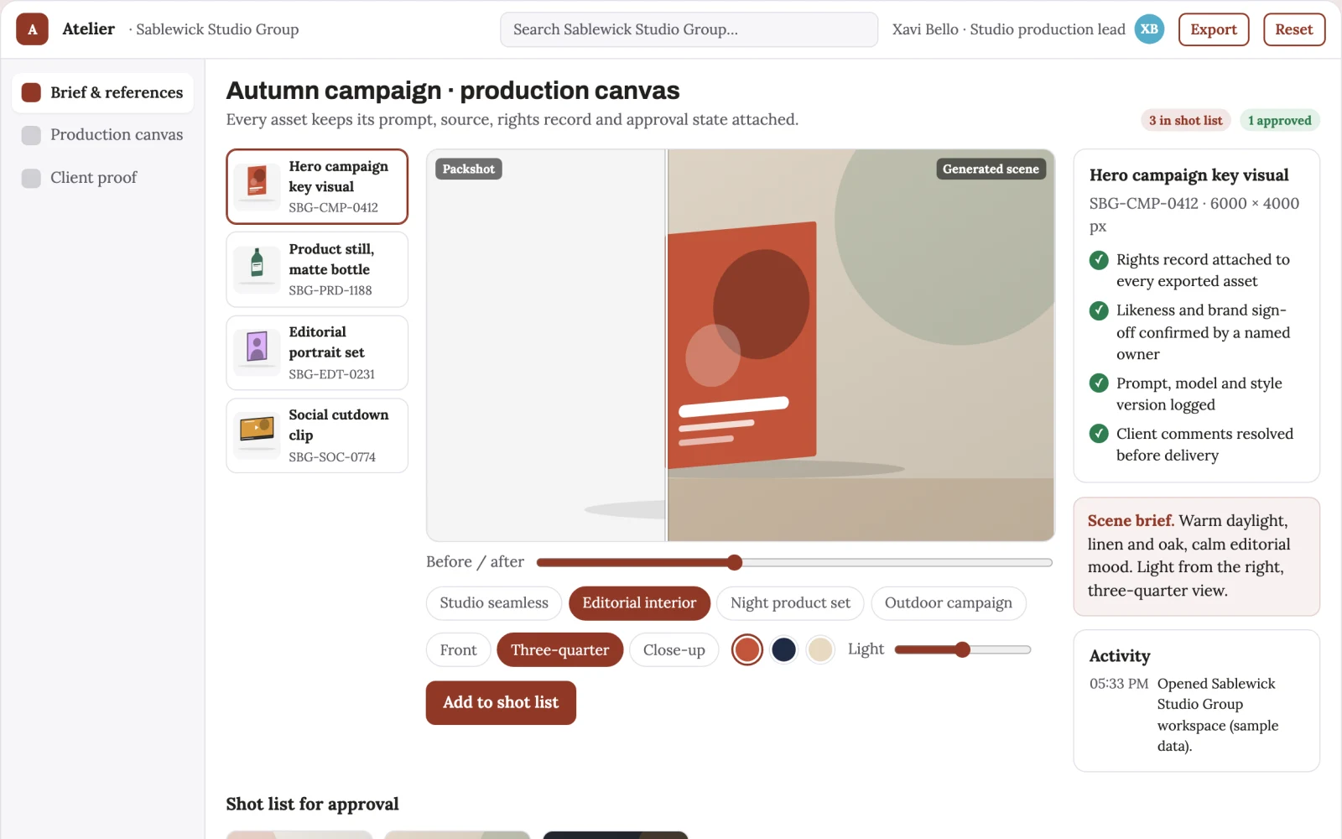Pick the dark navy color swatch

(x=783, y=650)
